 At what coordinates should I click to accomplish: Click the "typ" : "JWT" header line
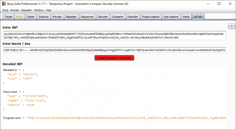click(x=20, y=79)
